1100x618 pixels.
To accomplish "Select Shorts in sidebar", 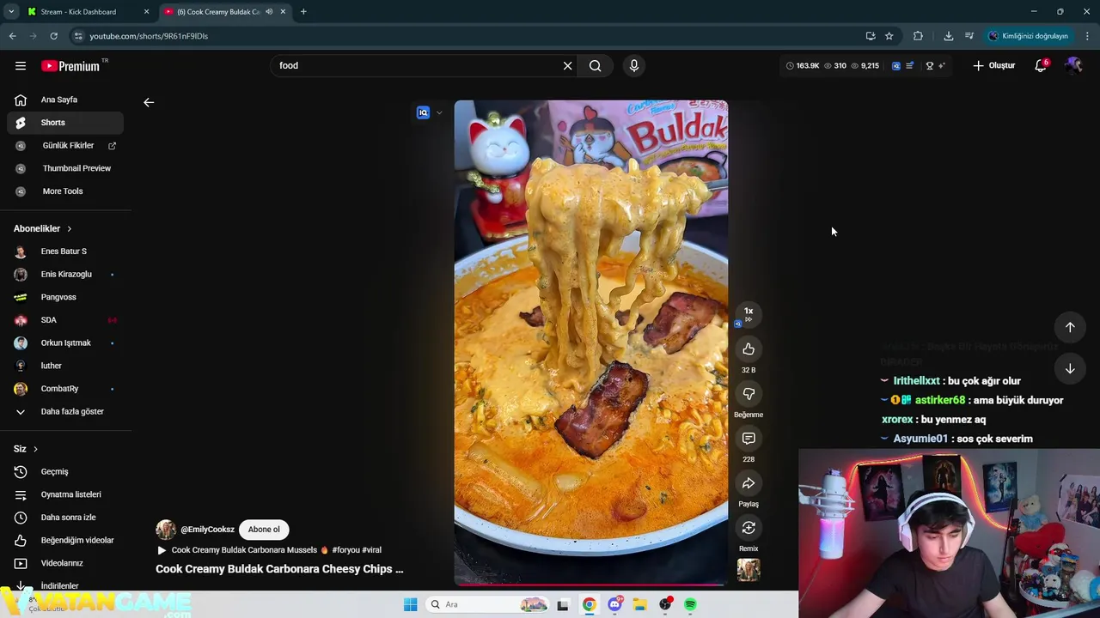I will [x=65, y=123].
